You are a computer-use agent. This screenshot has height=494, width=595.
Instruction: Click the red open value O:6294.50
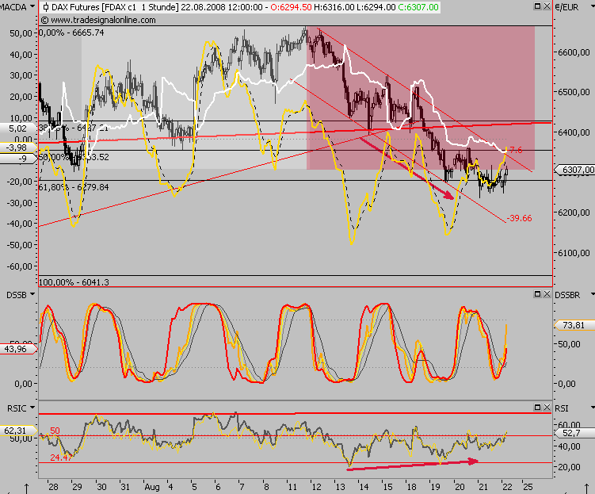(x=291, y=7)
